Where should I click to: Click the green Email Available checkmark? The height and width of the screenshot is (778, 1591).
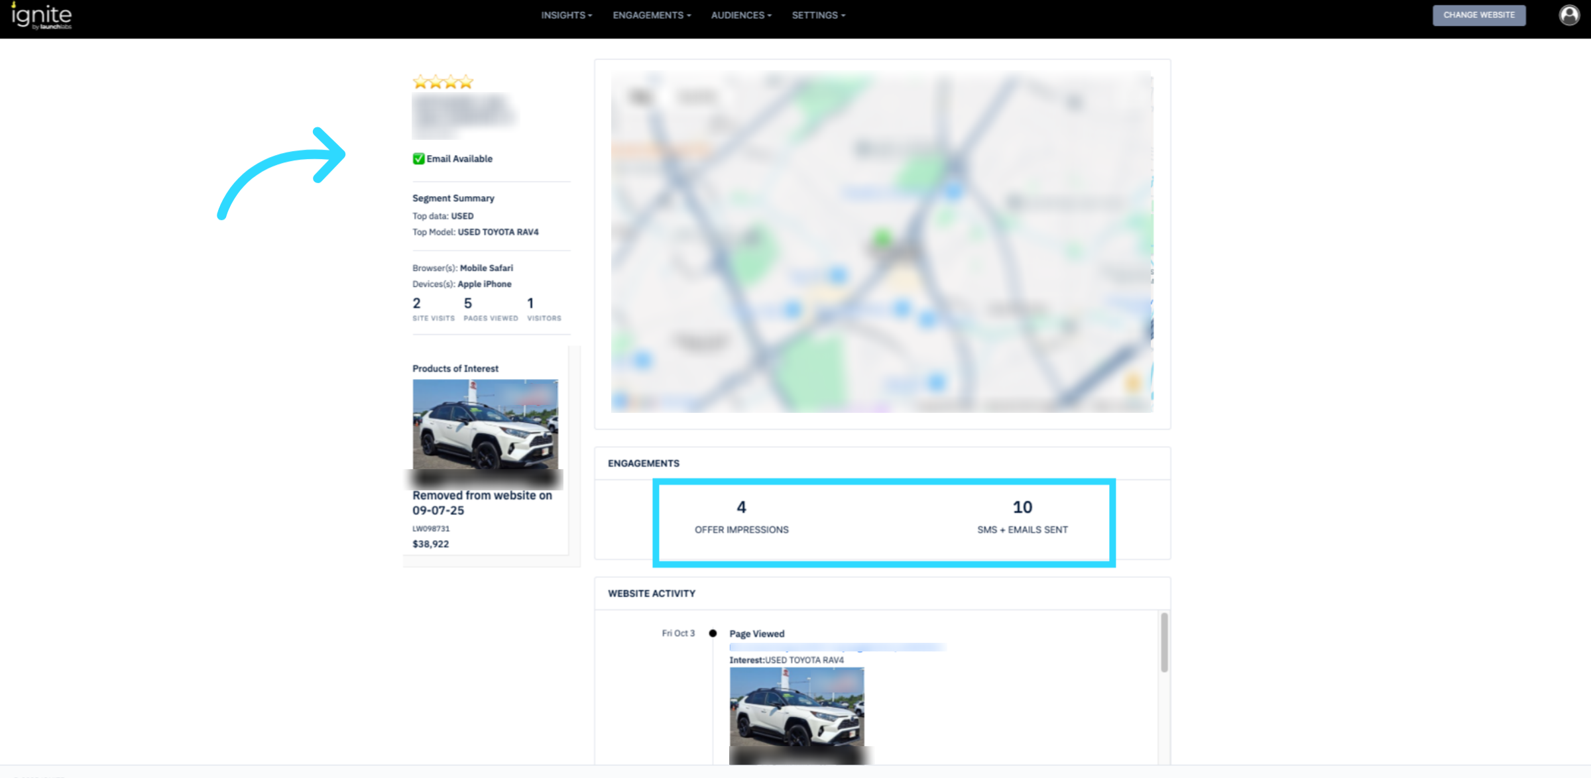click(418, 158)
